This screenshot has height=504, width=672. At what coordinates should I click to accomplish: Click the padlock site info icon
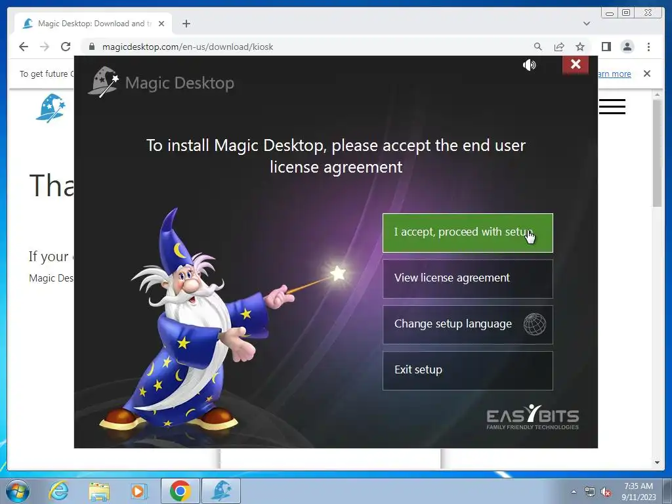pos(92,47)
